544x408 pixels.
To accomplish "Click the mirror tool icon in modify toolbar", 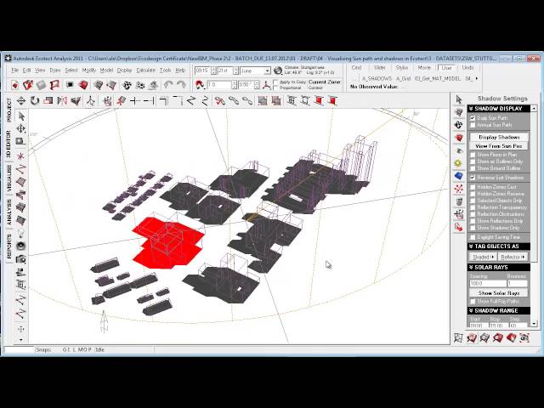I will [x=62, y=101].
